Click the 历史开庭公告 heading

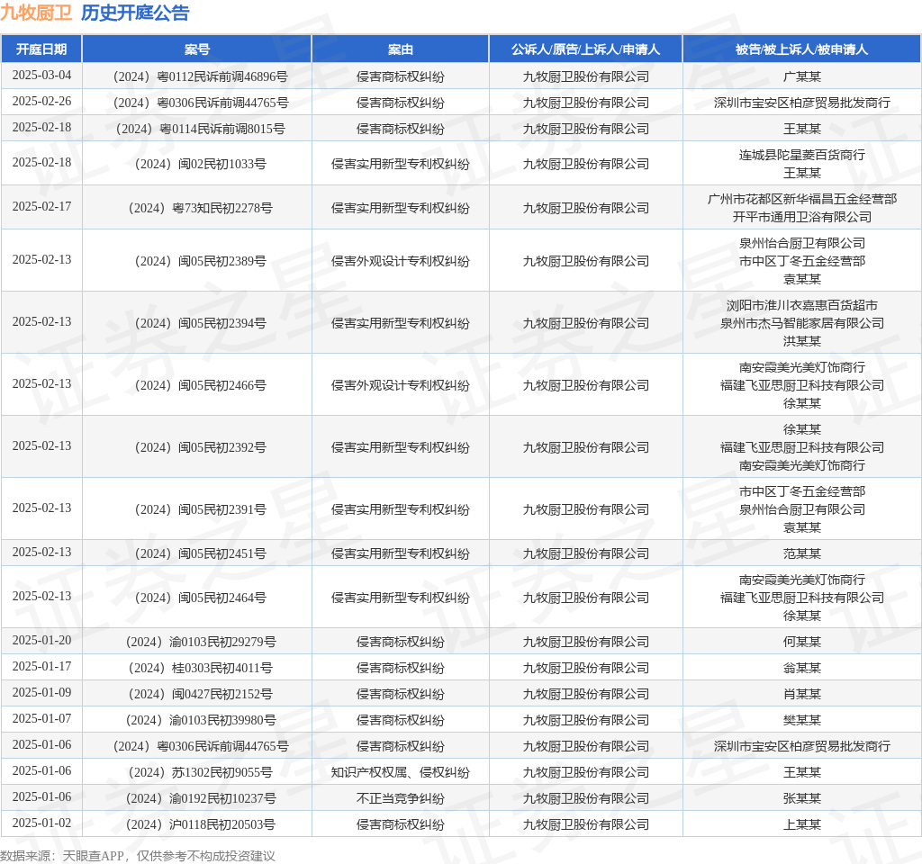point(135,13)
